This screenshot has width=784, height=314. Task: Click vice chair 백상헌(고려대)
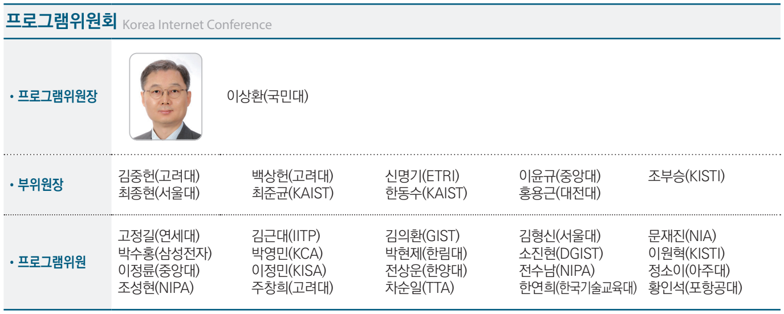tap(293, 176)
